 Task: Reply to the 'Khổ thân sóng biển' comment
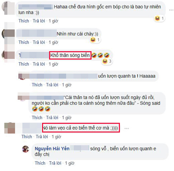pyautogui.click(x=39, y=64)
